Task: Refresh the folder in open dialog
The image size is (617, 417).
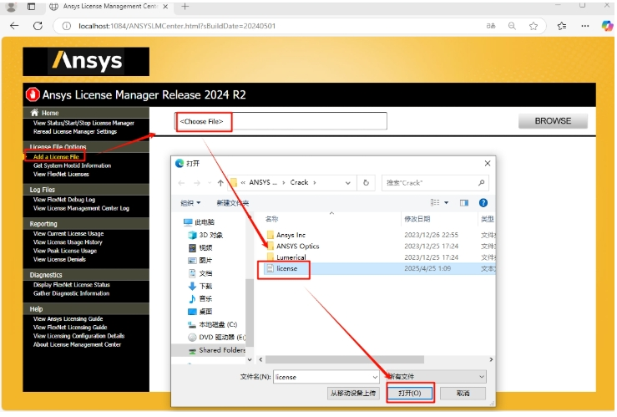Action: click(x=366, y=183)
